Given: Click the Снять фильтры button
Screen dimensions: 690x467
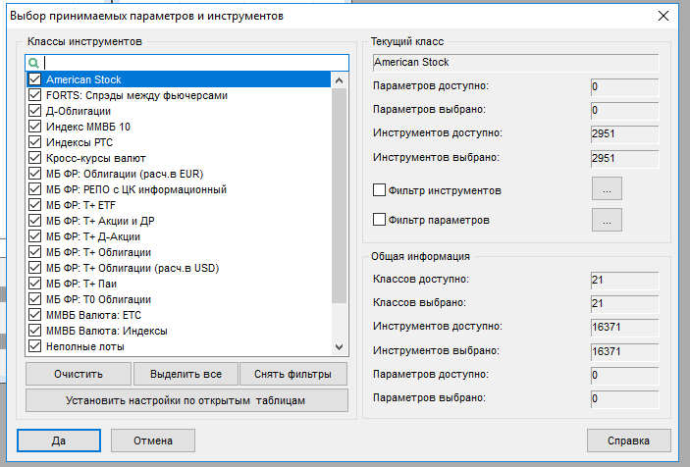Looking at the screenshot, I should pyautogui.click(x=293, y=374).
